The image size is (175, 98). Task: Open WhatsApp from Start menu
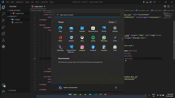point(104,39)
